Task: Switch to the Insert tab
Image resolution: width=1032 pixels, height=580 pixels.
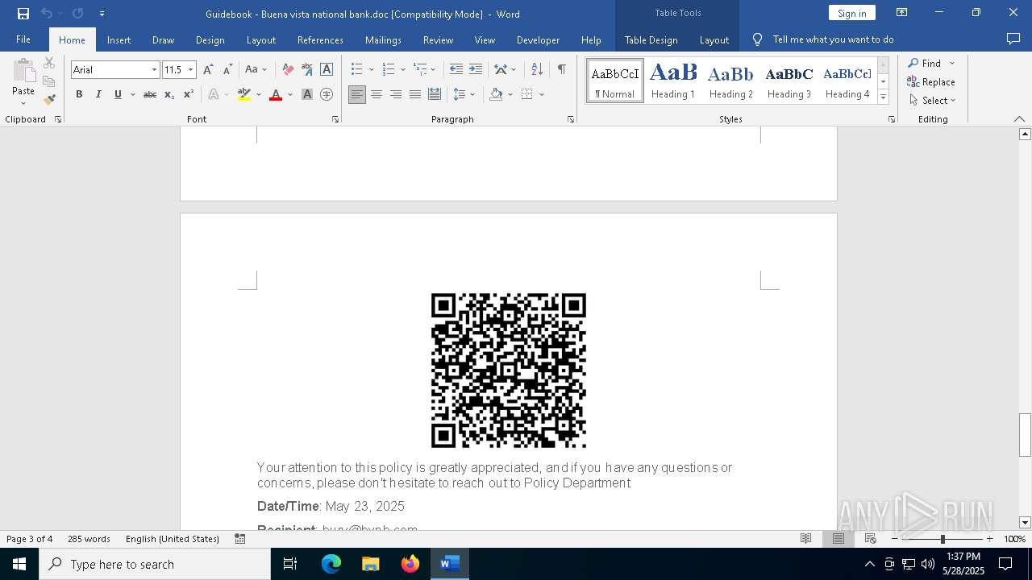Action: [x=119, y=39]
